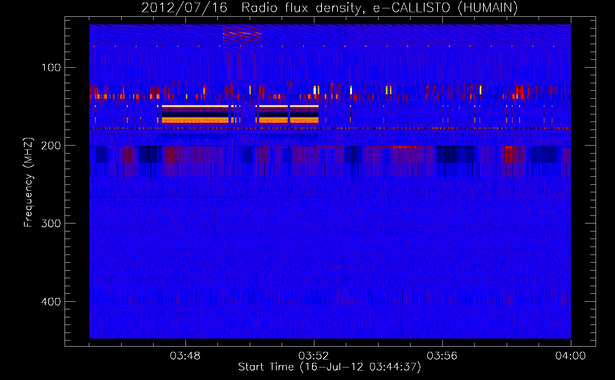Image resolution: width=615 pixels, height=380 pixels.
Task: Click the 04:00 time tick label
Action: (571, 356)
